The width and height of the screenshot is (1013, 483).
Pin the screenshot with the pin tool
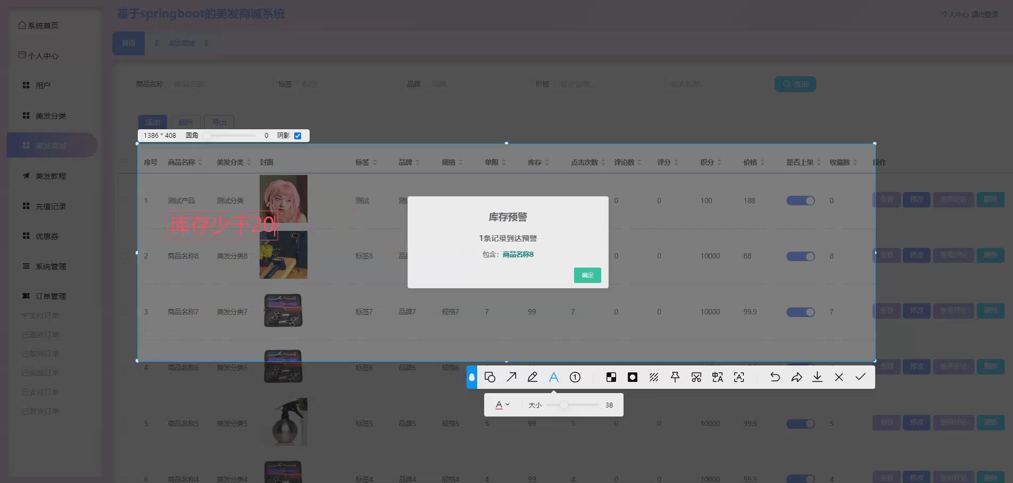tap(675, 377)
